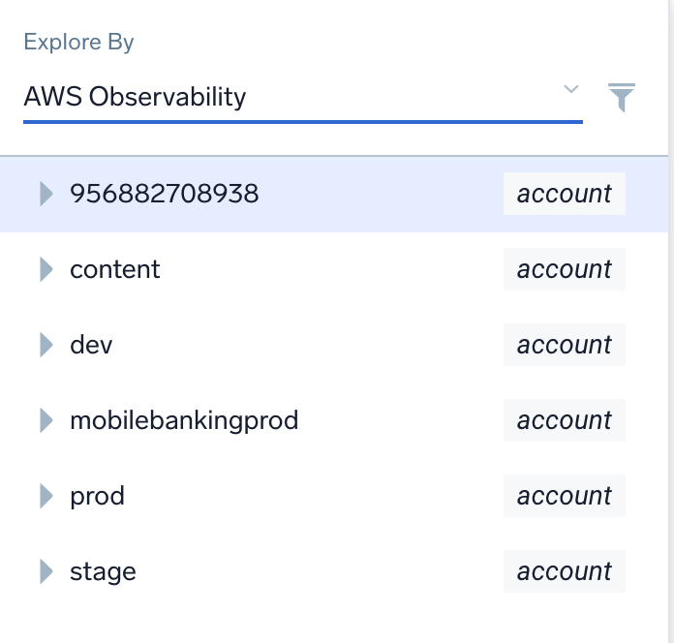Select the stage tree item
Image resolution: width=674 pixels, height=643 pixels.
[103, 571]
